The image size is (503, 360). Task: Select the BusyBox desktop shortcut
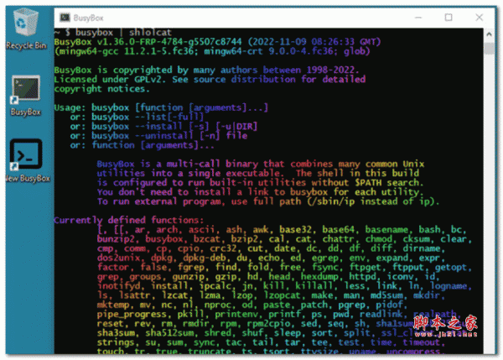click(x=26, y=96)
